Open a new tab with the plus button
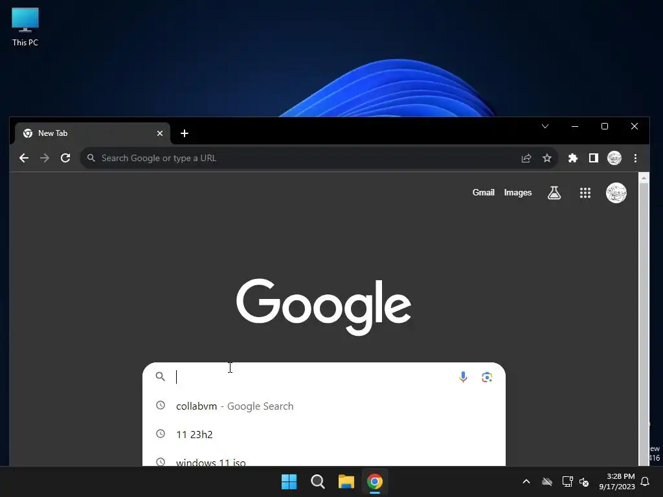 tap(185, 133)
